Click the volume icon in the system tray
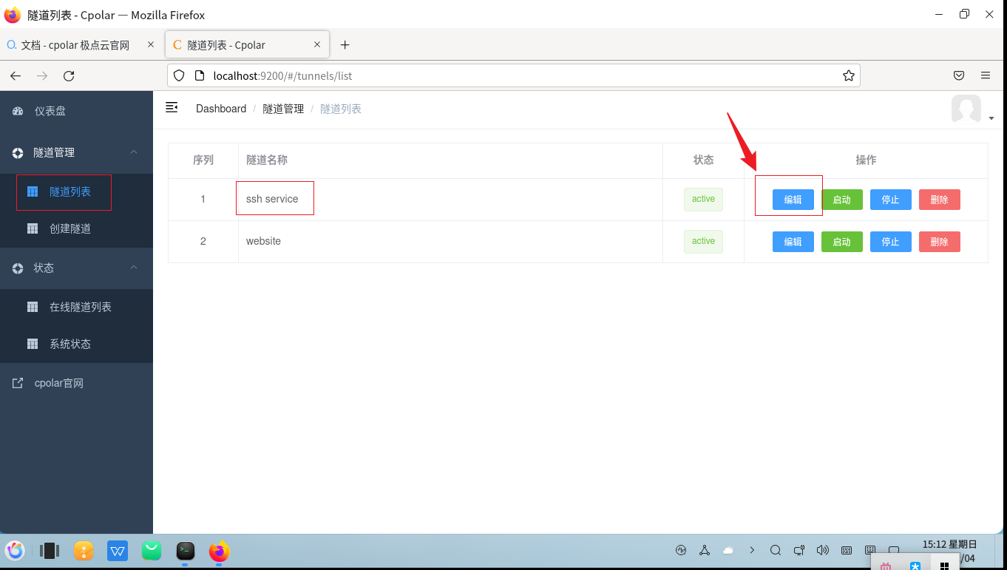The width and height of the screenshot is (1007, 570). click(x=823, y=550)
